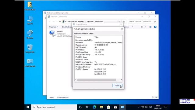Open This PC desktop icon
This screenshot has height=110, width=195.
tap(30, 20)
